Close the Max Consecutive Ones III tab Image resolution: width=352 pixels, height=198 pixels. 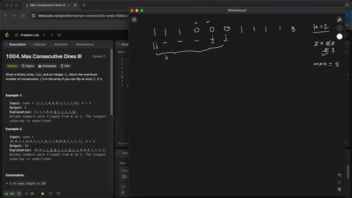[x=75, y=5]
